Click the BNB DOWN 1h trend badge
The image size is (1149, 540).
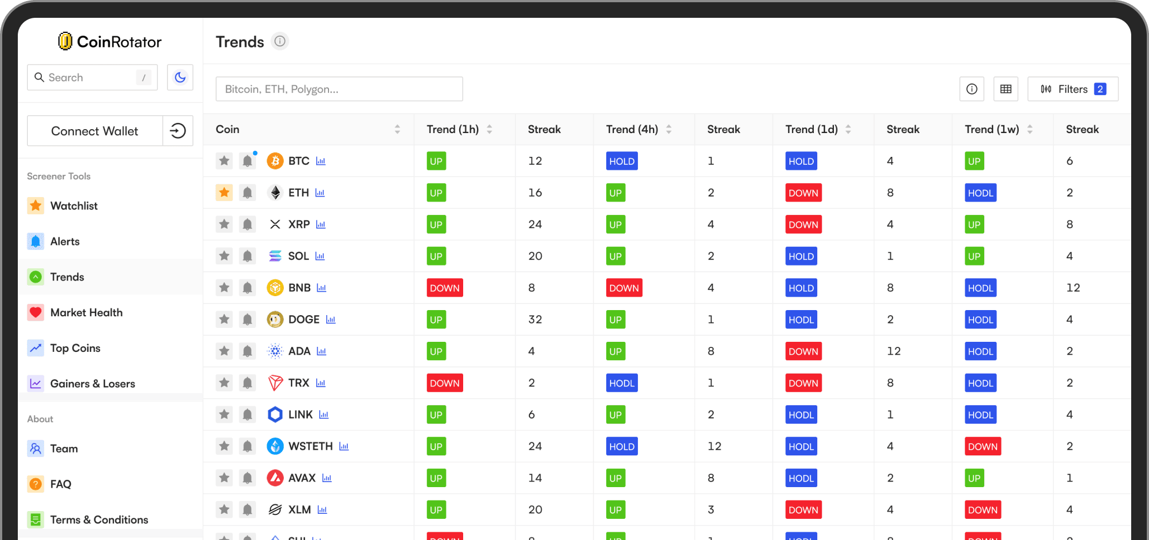pos(445,288)
